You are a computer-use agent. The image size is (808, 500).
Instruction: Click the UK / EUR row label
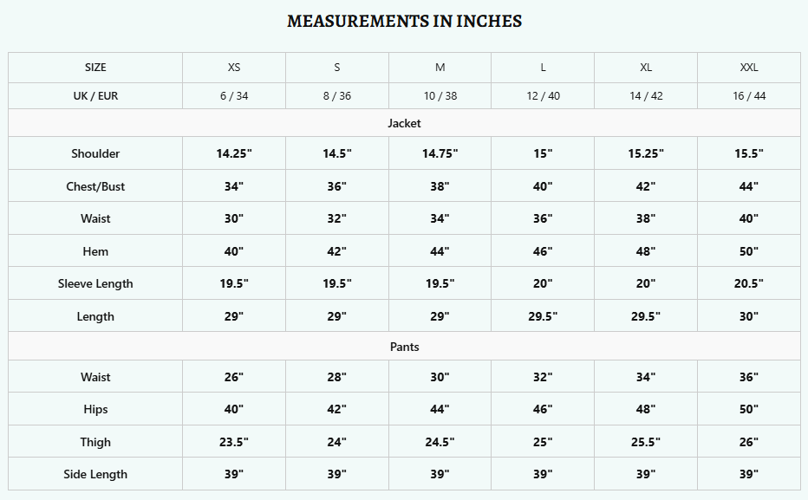95,96
